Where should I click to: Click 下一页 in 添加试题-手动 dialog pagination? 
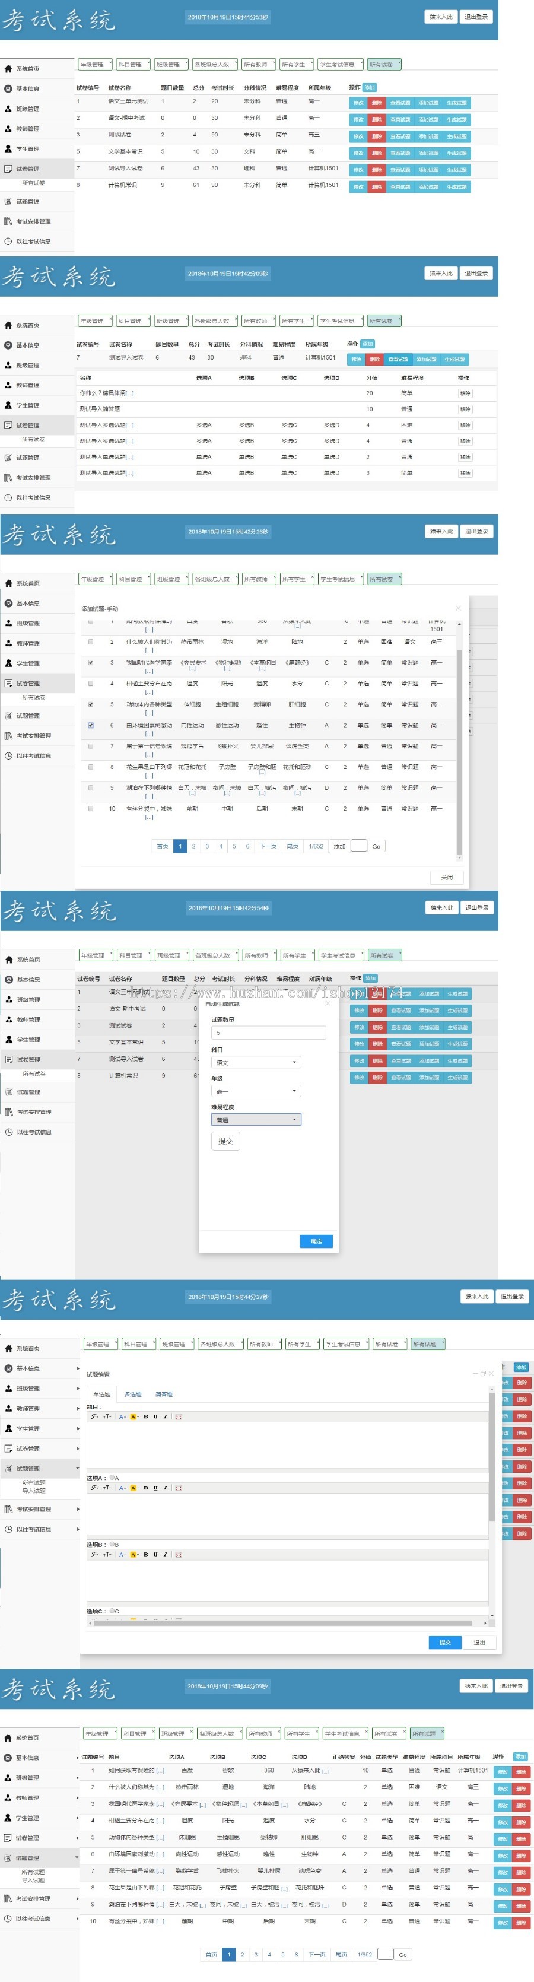[x=268, y=846]
